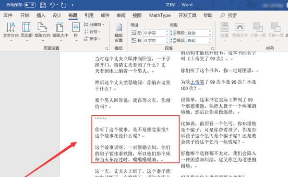Switch to the 审阅 tab

click(x=121, y=15)
